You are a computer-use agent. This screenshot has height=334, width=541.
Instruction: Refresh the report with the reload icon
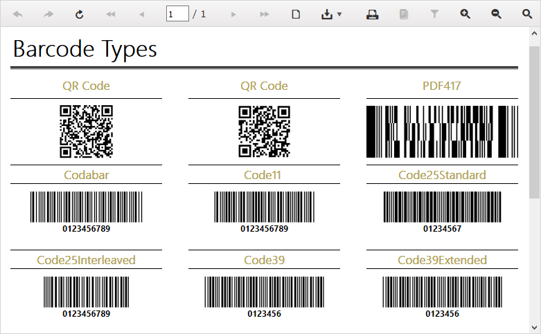pyautogui.click(x=80, y=14)
